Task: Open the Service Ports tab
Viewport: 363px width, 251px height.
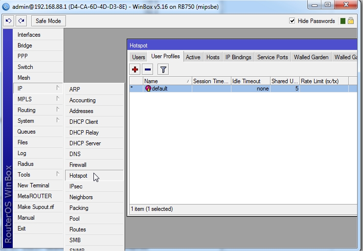Action: pyautogui.click(x=272, y=57)
